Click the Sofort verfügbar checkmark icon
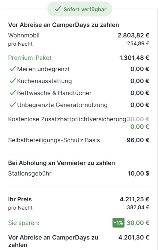This screenshot has height=250, width=159. click(57, 9)
